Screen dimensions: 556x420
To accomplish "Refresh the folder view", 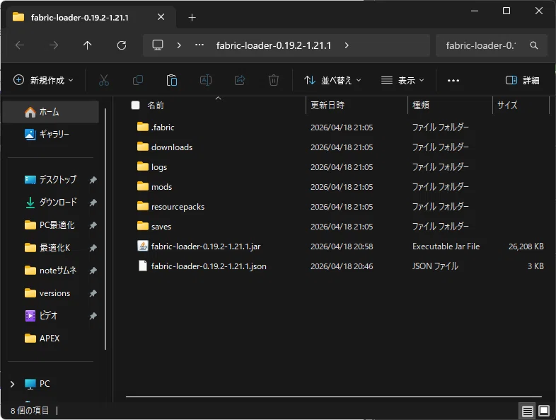I will click(122, 45).
